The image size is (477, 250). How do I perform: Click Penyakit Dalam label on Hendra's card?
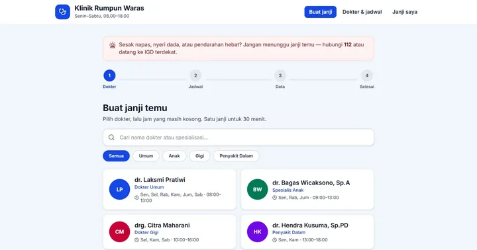289,232
